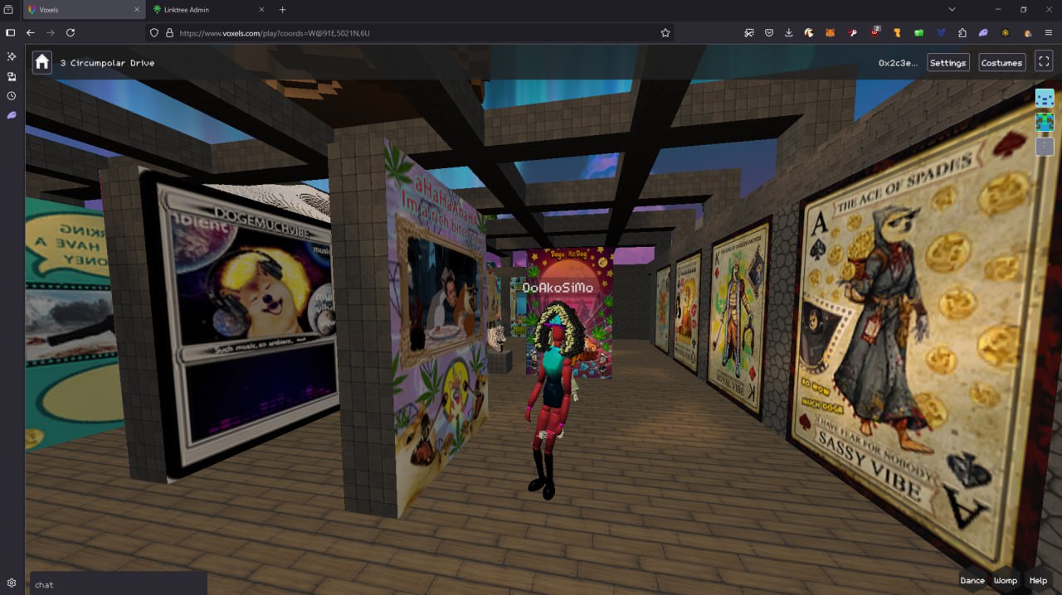Go forward to the next page
The image size is (1062, 595).
tap(51, 32)
